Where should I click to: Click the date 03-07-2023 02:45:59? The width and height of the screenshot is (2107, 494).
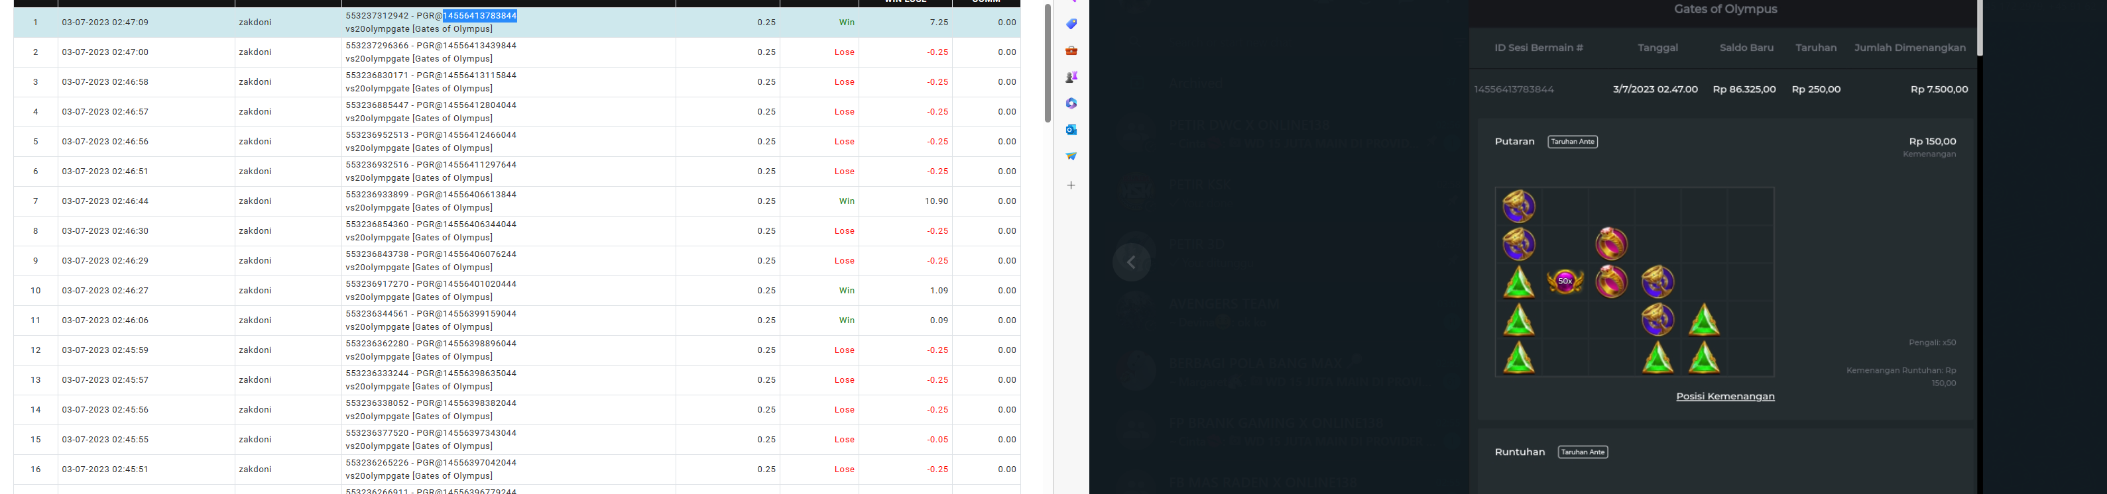[x=105, y=350]
